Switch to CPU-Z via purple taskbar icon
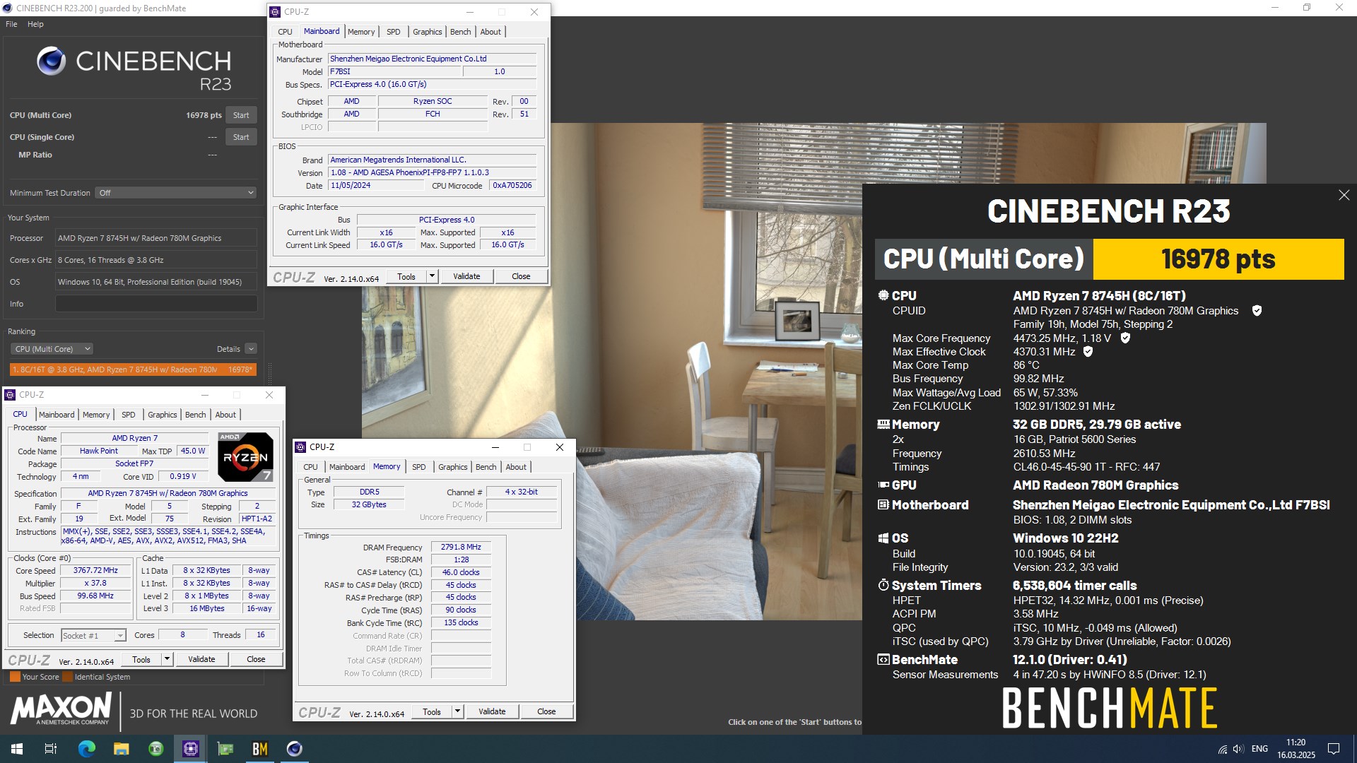 coord(190,749)
